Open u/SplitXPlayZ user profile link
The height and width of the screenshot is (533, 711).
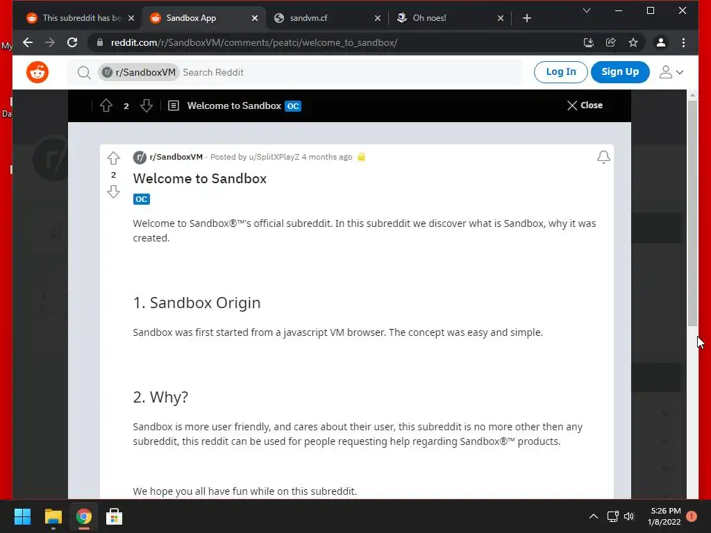click(x=274, y=157)
